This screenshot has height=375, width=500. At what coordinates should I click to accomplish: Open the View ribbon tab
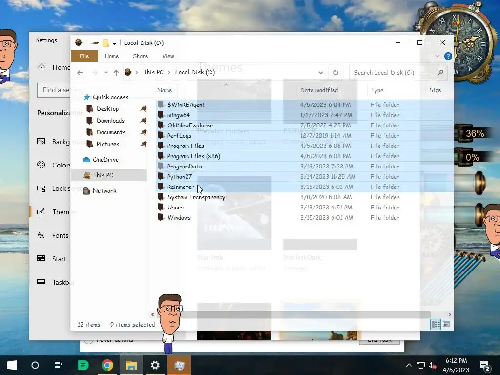tap(168, 56)
